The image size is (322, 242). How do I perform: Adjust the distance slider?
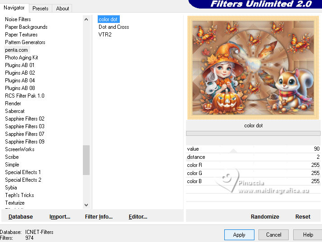(253, 157)
